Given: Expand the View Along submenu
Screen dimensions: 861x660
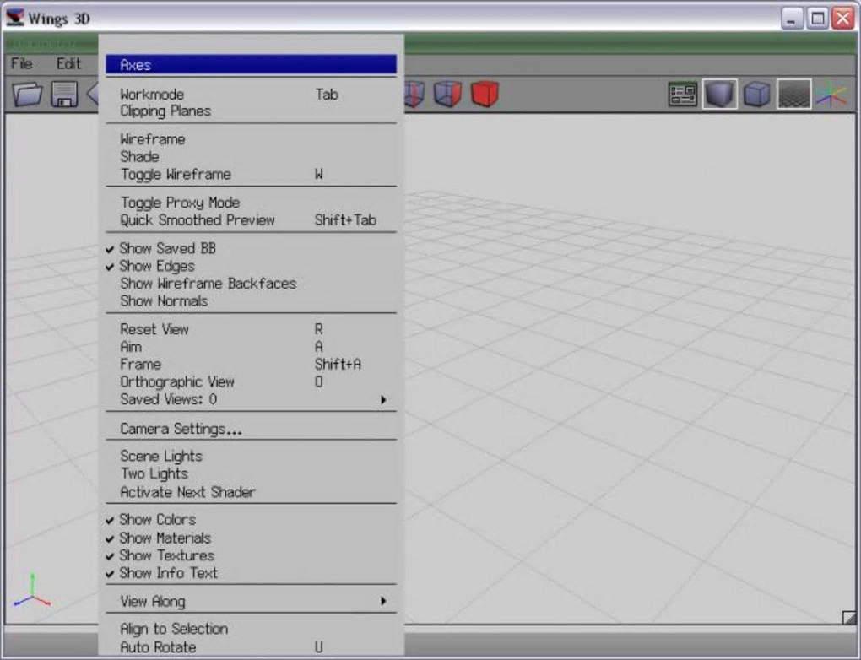Looking at the screenshot, I should pyautogui.click(x=251, y=601).
